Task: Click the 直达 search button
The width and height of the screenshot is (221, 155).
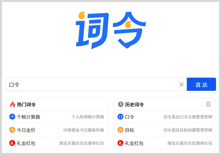Action: (201, 84)
